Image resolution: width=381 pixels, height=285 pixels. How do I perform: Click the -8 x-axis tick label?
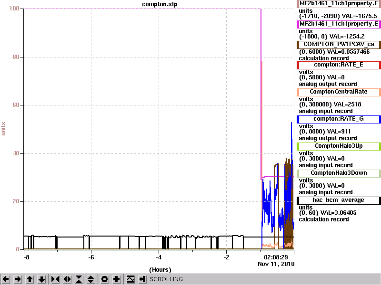[26, 257]
